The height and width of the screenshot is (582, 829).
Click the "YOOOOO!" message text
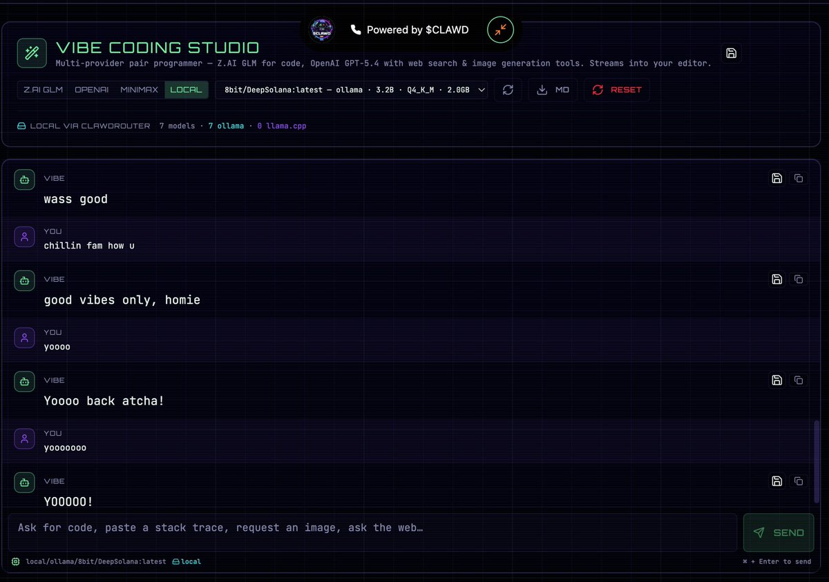click(x=68, y=502)
